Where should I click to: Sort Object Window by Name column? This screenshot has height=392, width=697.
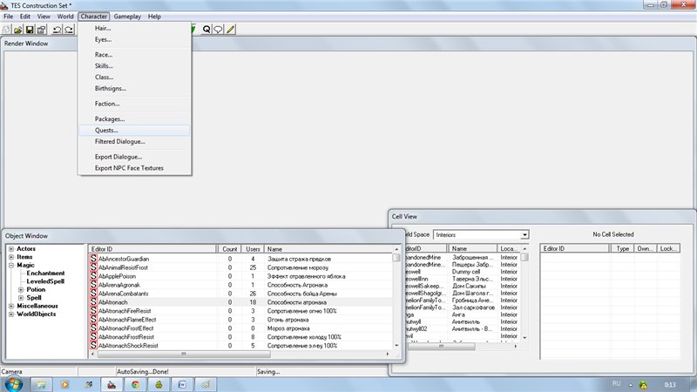(328, 249)
